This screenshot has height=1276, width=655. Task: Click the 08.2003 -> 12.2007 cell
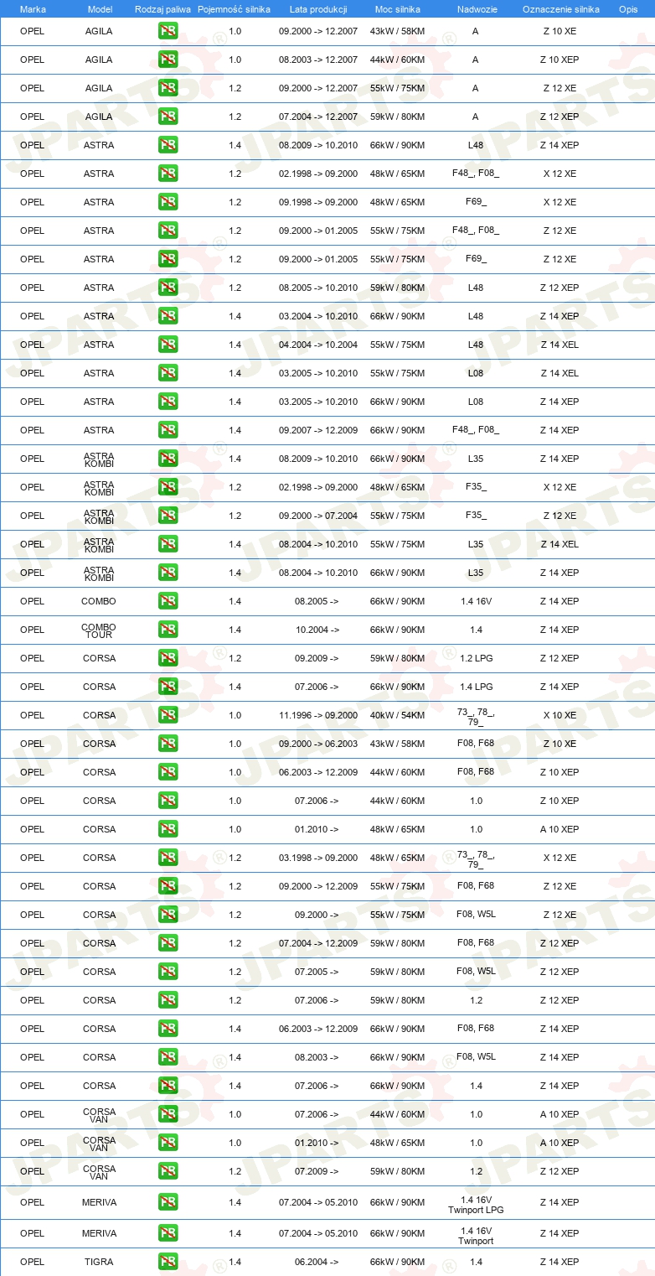tap(318, 60)
